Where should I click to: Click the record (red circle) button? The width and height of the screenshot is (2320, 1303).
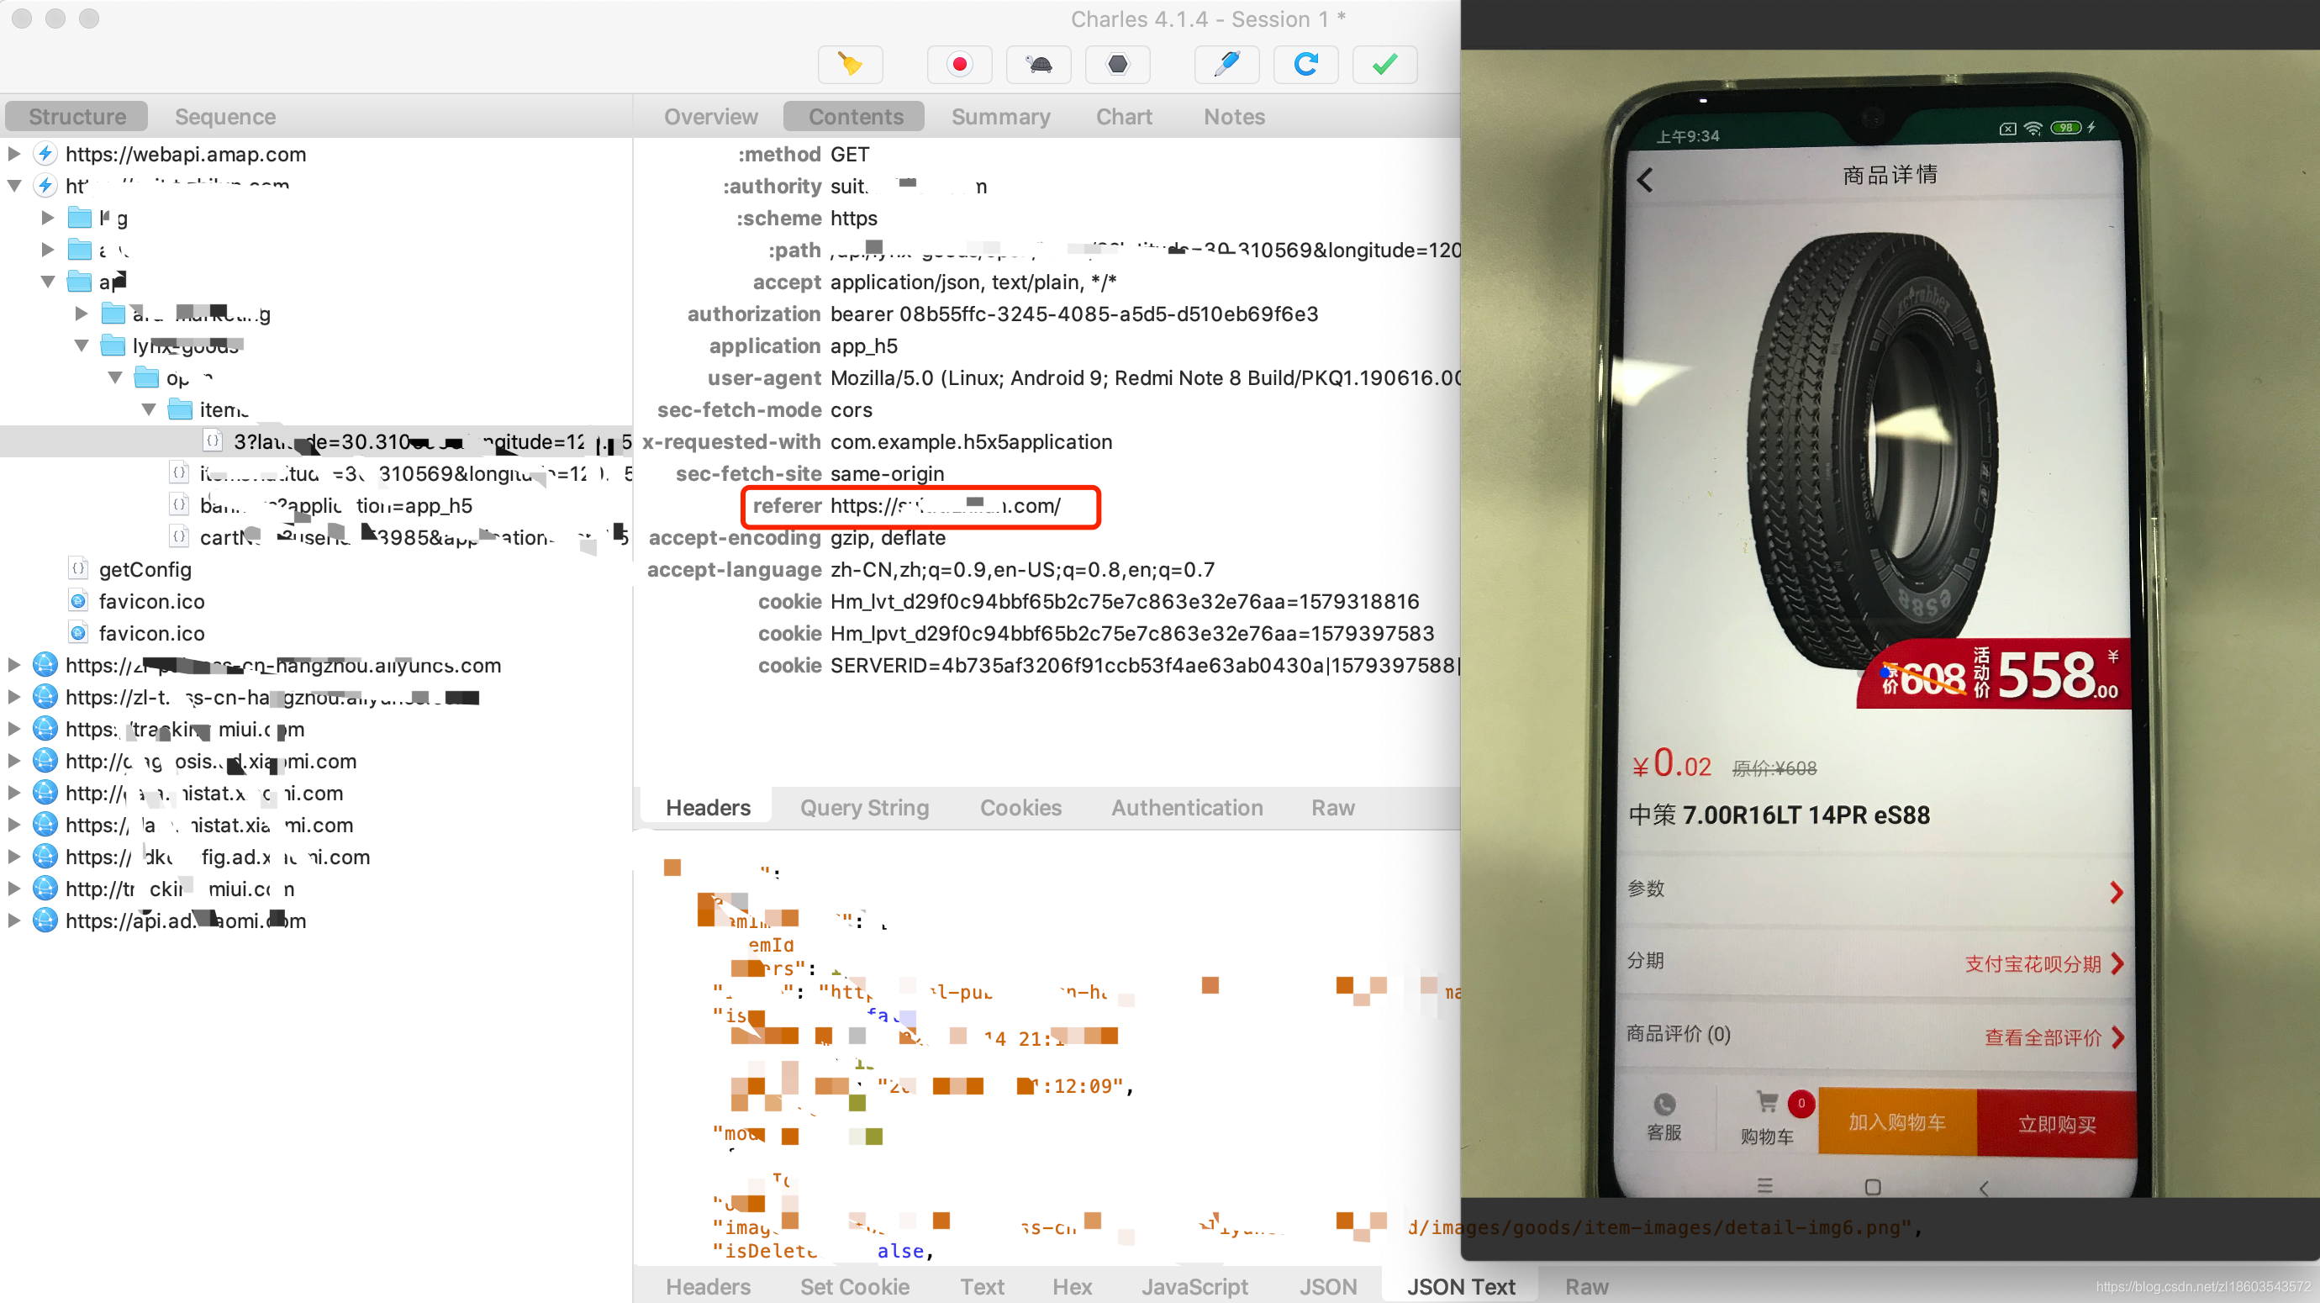(956, 64)
